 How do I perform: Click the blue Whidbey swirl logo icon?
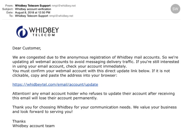[x=22, y=32]
